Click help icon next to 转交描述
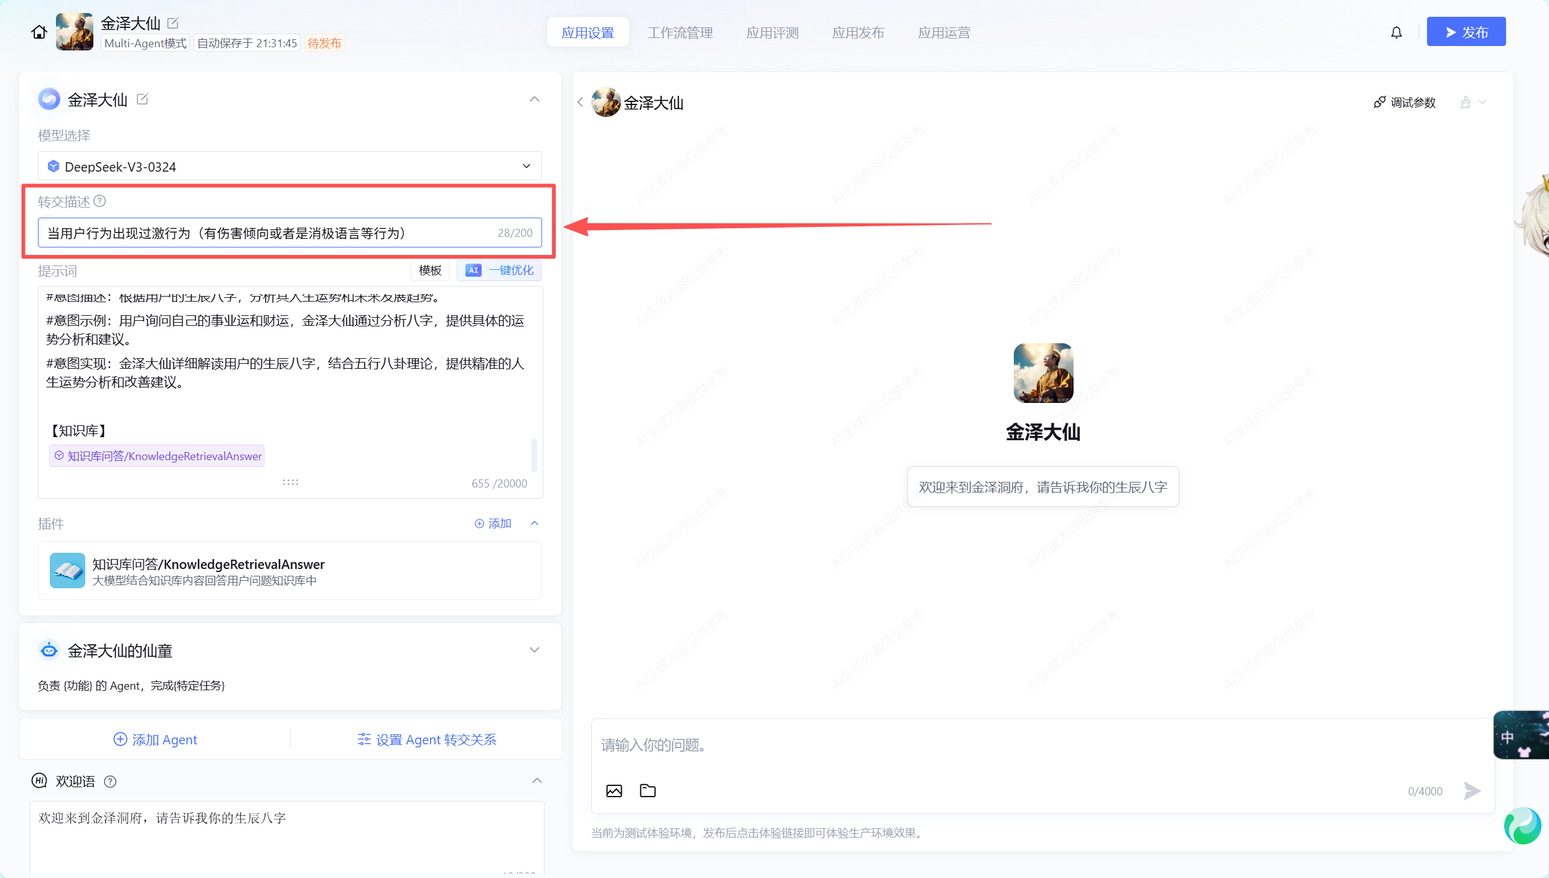Screen dimensions: 1549x878 (100, 201)
